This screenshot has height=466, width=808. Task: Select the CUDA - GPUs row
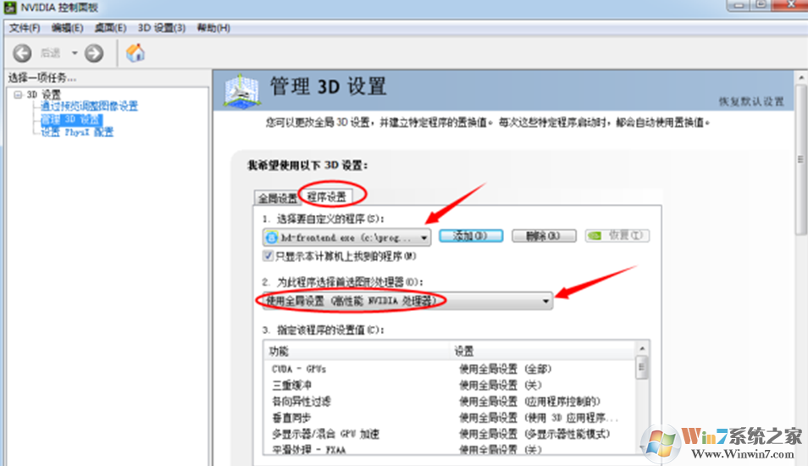coord(450,369)
